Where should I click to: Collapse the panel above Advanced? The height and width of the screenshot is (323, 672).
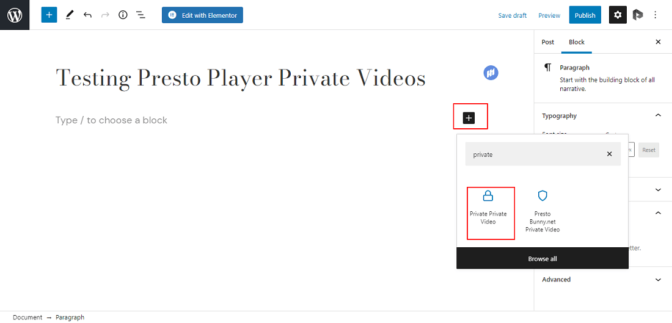tap(658, 212)
